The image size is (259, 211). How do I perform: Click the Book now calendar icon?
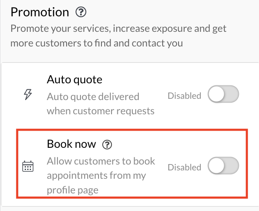click(x=28, y=167)
